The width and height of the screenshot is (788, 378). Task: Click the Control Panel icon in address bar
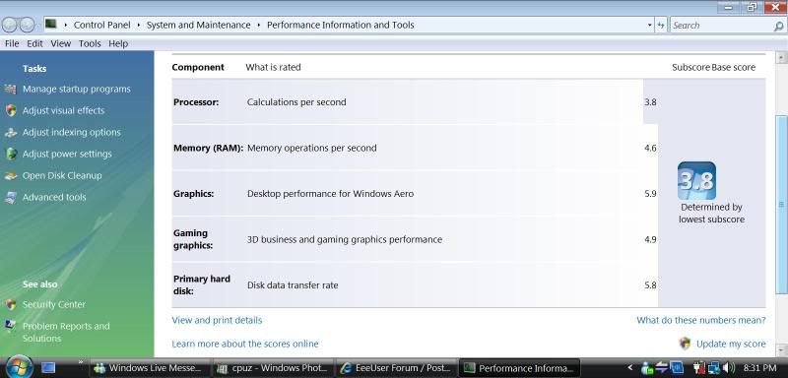tap(51, 24)
